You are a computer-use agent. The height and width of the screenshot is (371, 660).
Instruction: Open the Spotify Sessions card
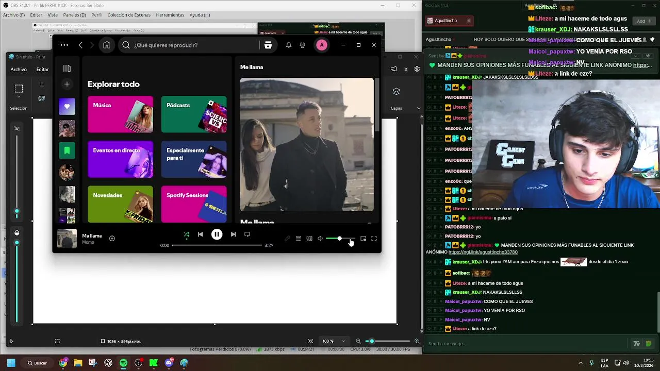tap(194, 204)
